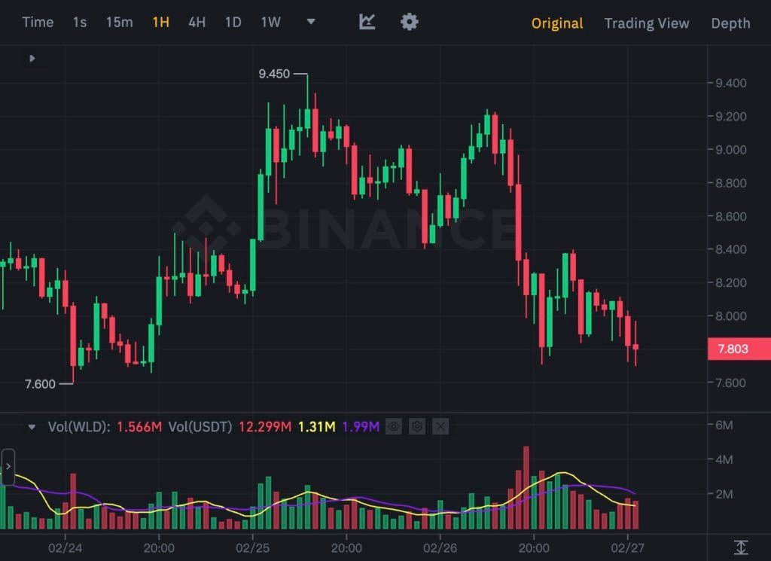Switch to the Trading View tab
771x561 pixels.
coord(646,23)
